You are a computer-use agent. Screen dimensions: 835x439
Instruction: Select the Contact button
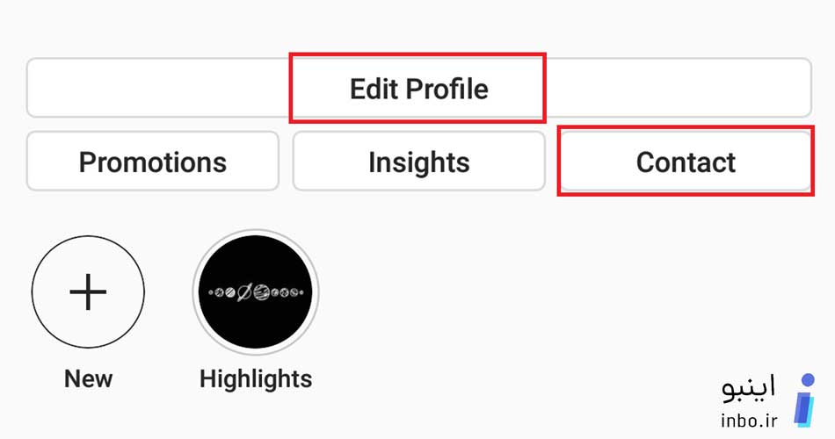686,162
